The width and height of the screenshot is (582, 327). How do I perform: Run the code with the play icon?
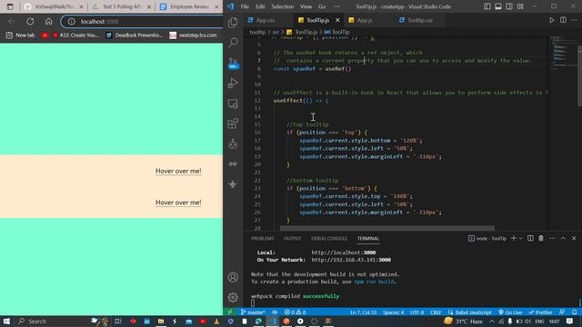[552, 20]
